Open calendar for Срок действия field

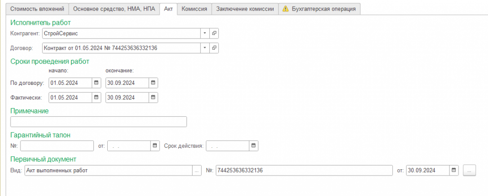tap(254, 145)
